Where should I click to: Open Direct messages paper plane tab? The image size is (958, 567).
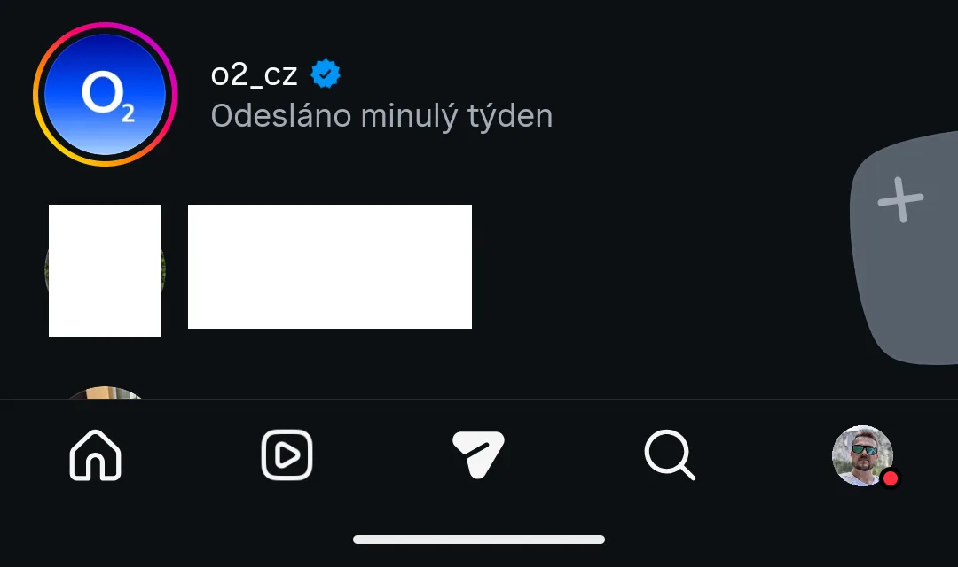(x=478, y=454)
